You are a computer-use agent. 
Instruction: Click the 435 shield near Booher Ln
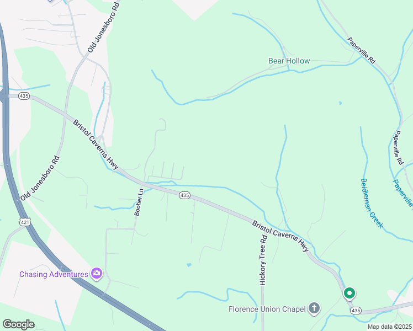[x=184, y=195]
